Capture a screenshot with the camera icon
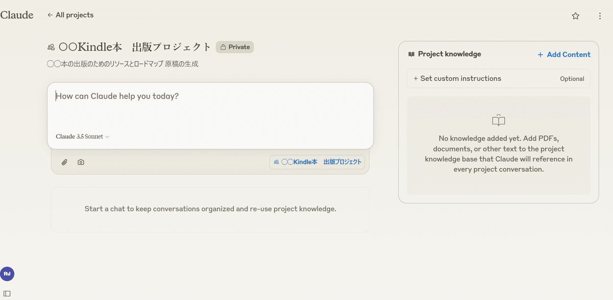613x300 pixels. (x=81, y=162)
